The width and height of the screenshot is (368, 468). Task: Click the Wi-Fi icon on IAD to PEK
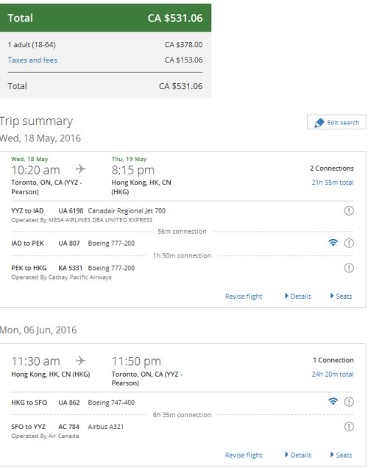333,243
